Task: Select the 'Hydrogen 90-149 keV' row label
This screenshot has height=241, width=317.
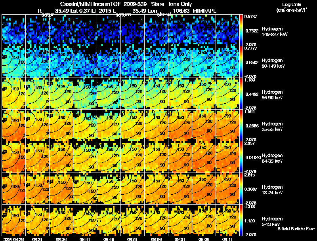Action: coord(273,63)
